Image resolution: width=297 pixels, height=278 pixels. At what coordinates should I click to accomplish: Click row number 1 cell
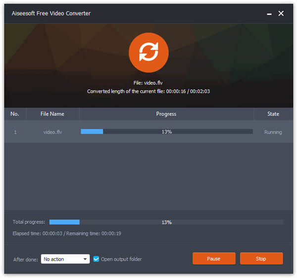pos(15,132)
